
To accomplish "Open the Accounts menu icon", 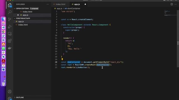I will (x=10, y=91).
